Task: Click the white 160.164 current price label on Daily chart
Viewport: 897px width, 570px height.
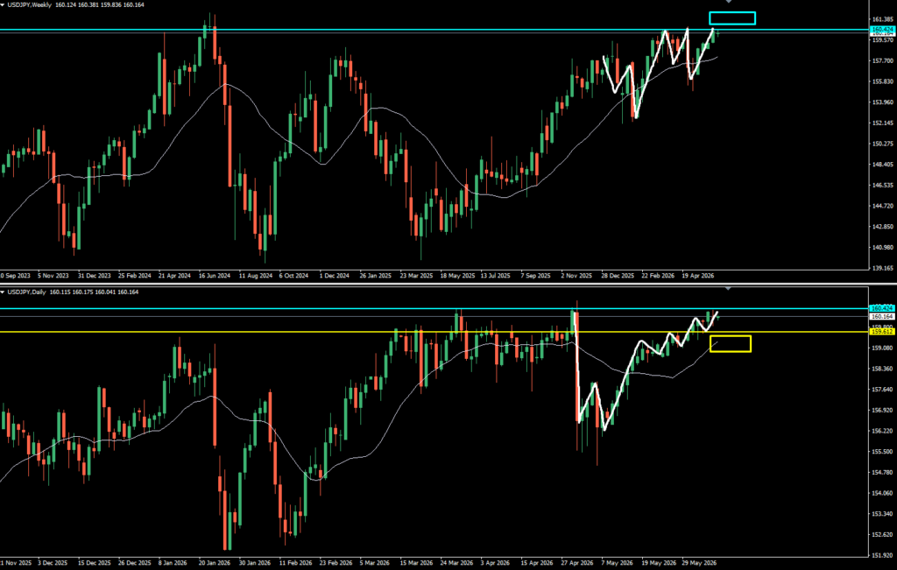Action: click(882, 316)
